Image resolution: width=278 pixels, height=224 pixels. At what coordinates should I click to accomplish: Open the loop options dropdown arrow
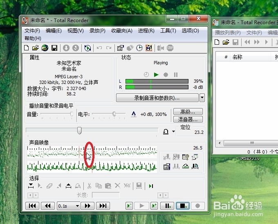(173, 131)
